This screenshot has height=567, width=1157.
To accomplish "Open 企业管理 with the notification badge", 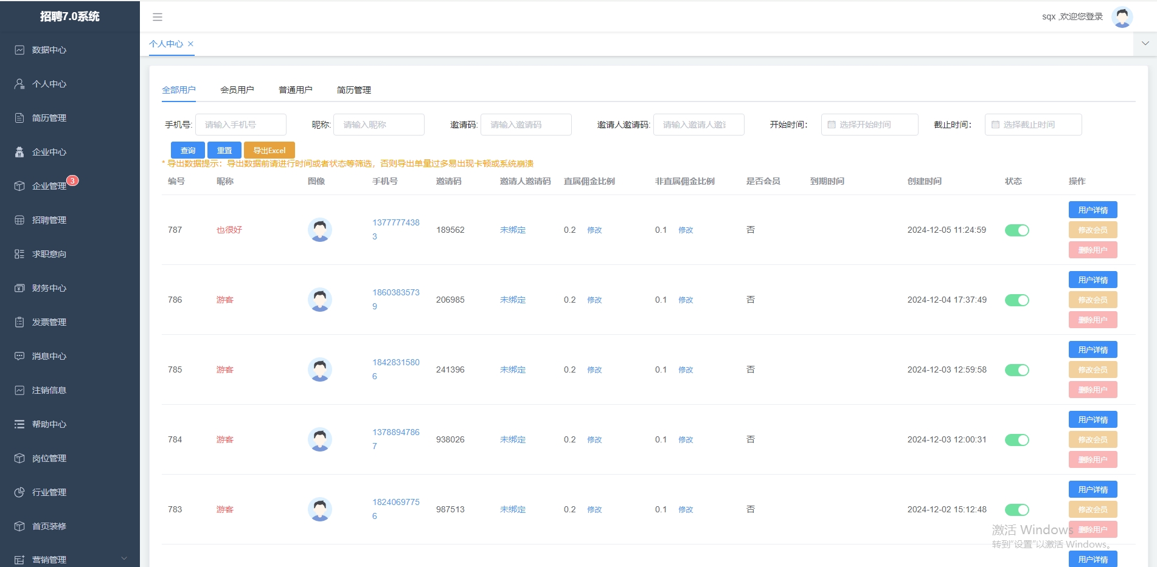I will 49,185.
